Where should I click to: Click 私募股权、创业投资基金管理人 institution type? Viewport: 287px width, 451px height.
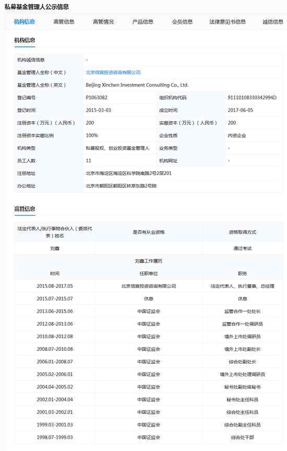pos(117,148)
